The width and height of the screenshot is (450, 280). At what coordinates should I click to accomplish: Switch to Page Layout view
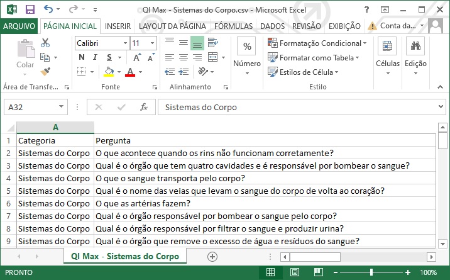click(x=295, y=272)
